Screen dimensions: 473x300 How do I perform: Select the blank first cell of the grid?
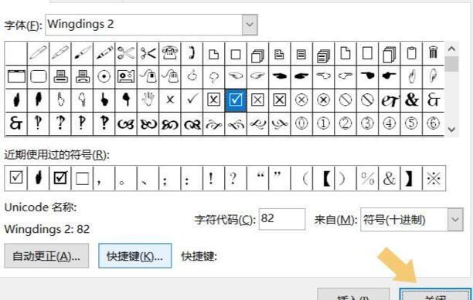click(x=16, y=53)
